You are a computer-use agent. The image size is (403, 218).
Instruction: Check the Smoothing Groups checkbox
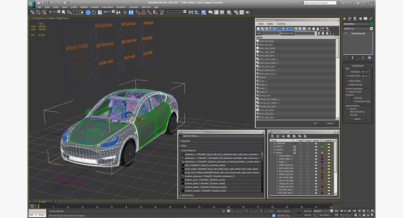(352, 101)
